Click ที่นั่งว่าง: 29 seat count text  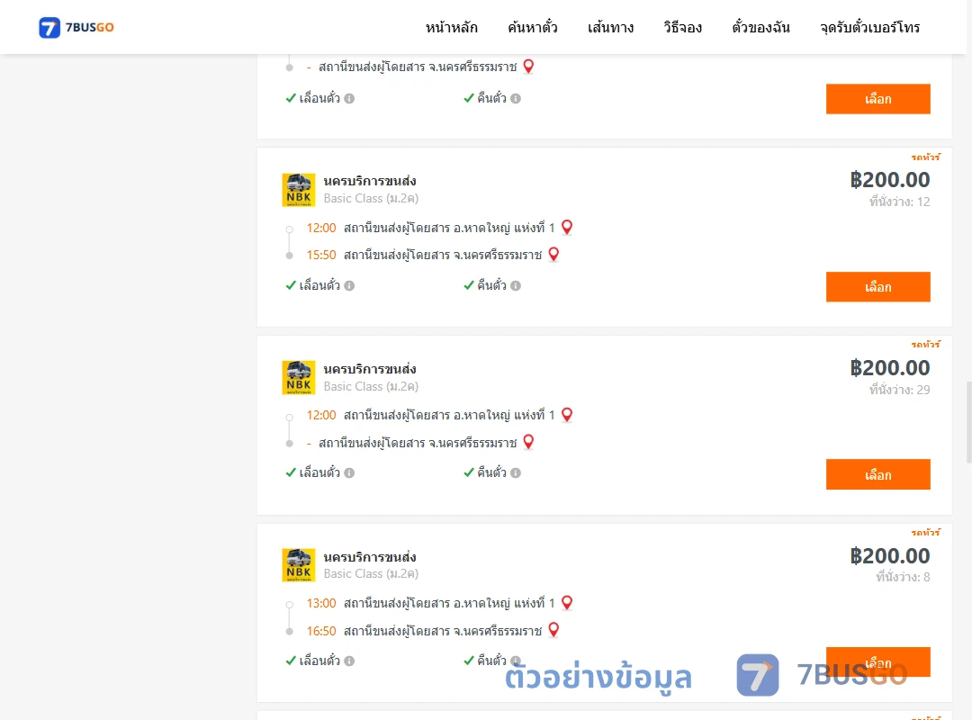[899, 390]
